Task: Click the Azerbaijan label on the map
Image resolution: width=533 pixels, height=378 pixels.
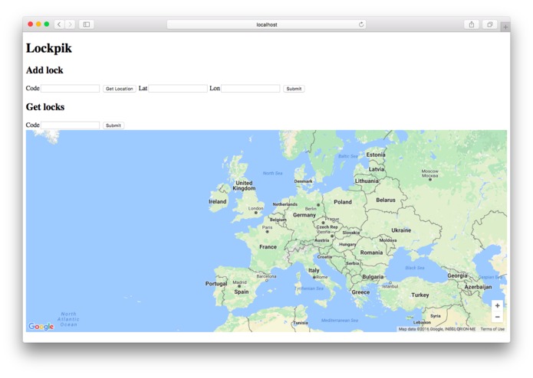Action: [478, 287]
